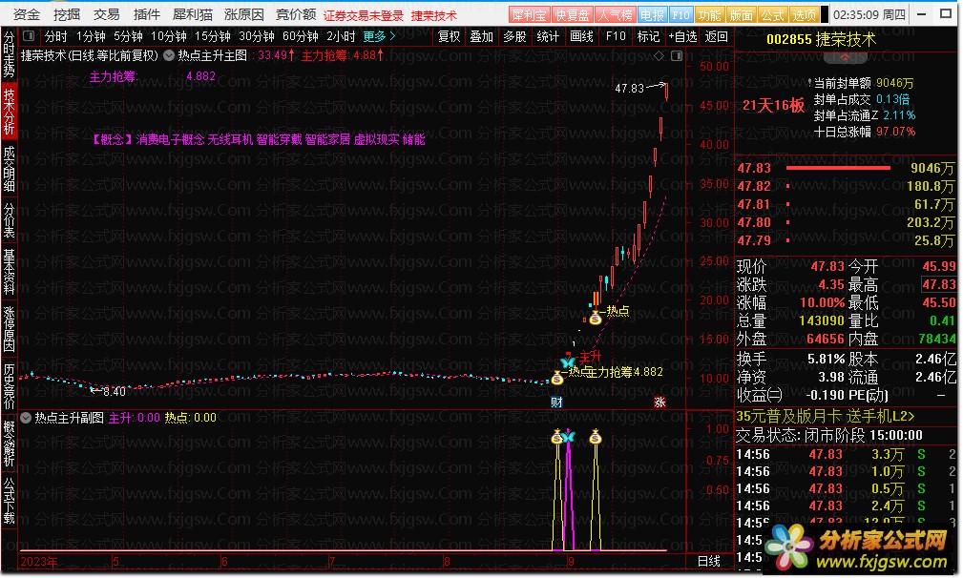
Task: Click 叠加 overlay toolbar item
Action: 481,37
